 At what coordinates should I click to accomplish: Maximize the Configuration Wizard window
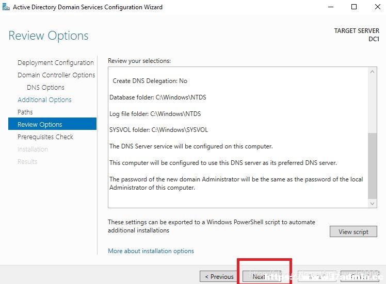354,7
